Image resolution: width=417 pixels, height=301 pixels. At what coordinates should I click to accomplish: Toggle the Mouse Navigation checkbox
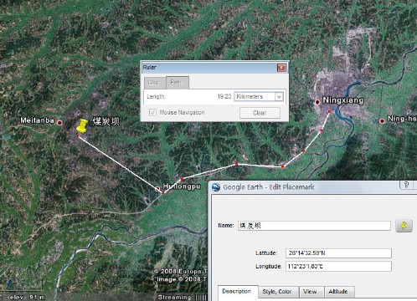pyautogui.click(x=152, y=112)
